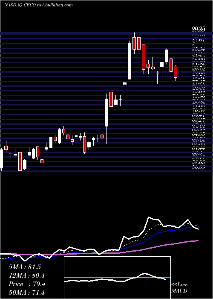The image size is (213, 299).
Task: Select the 12MA : 80.4 label
Action: coord(27,276)
